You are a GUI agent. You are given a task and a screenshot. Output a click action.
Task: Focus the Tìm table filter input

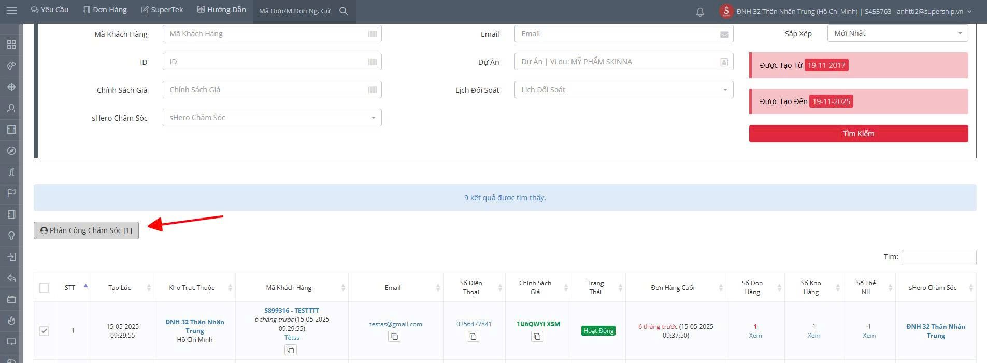pos(938,257)
